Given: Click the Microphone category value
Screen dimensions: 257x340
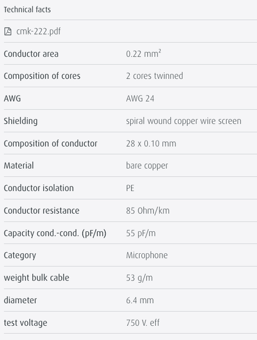Looking at the screenshot, I should (x=147, y=256).
